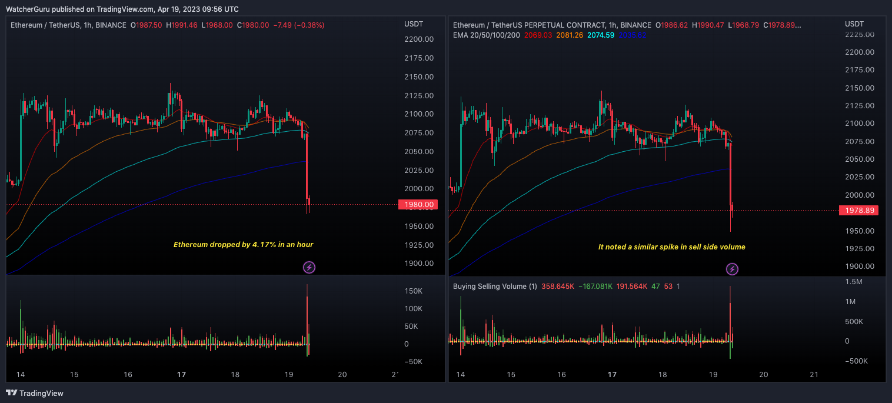Click the 2050.00 price level on left chart axis
The width and height of the screenshot is (892, 403).
[x=419, y=152]
